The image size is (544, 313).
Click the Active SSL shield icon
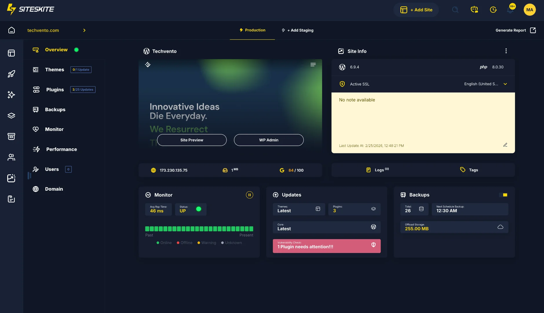(342, 84)
